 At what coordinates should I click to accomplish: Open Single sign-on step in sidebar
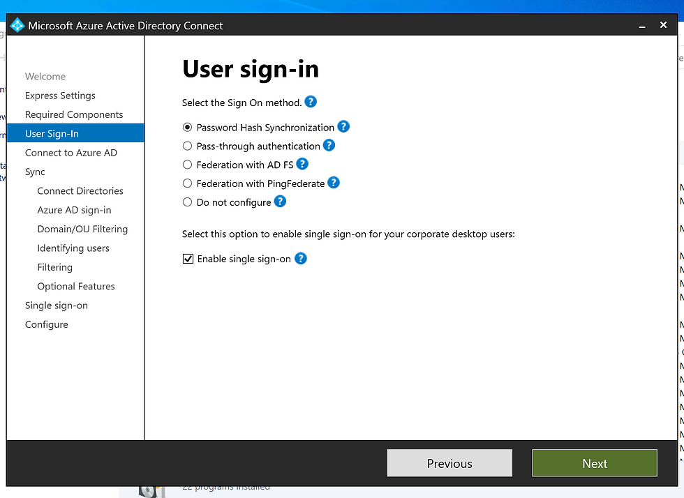click(x=57, y=305)
